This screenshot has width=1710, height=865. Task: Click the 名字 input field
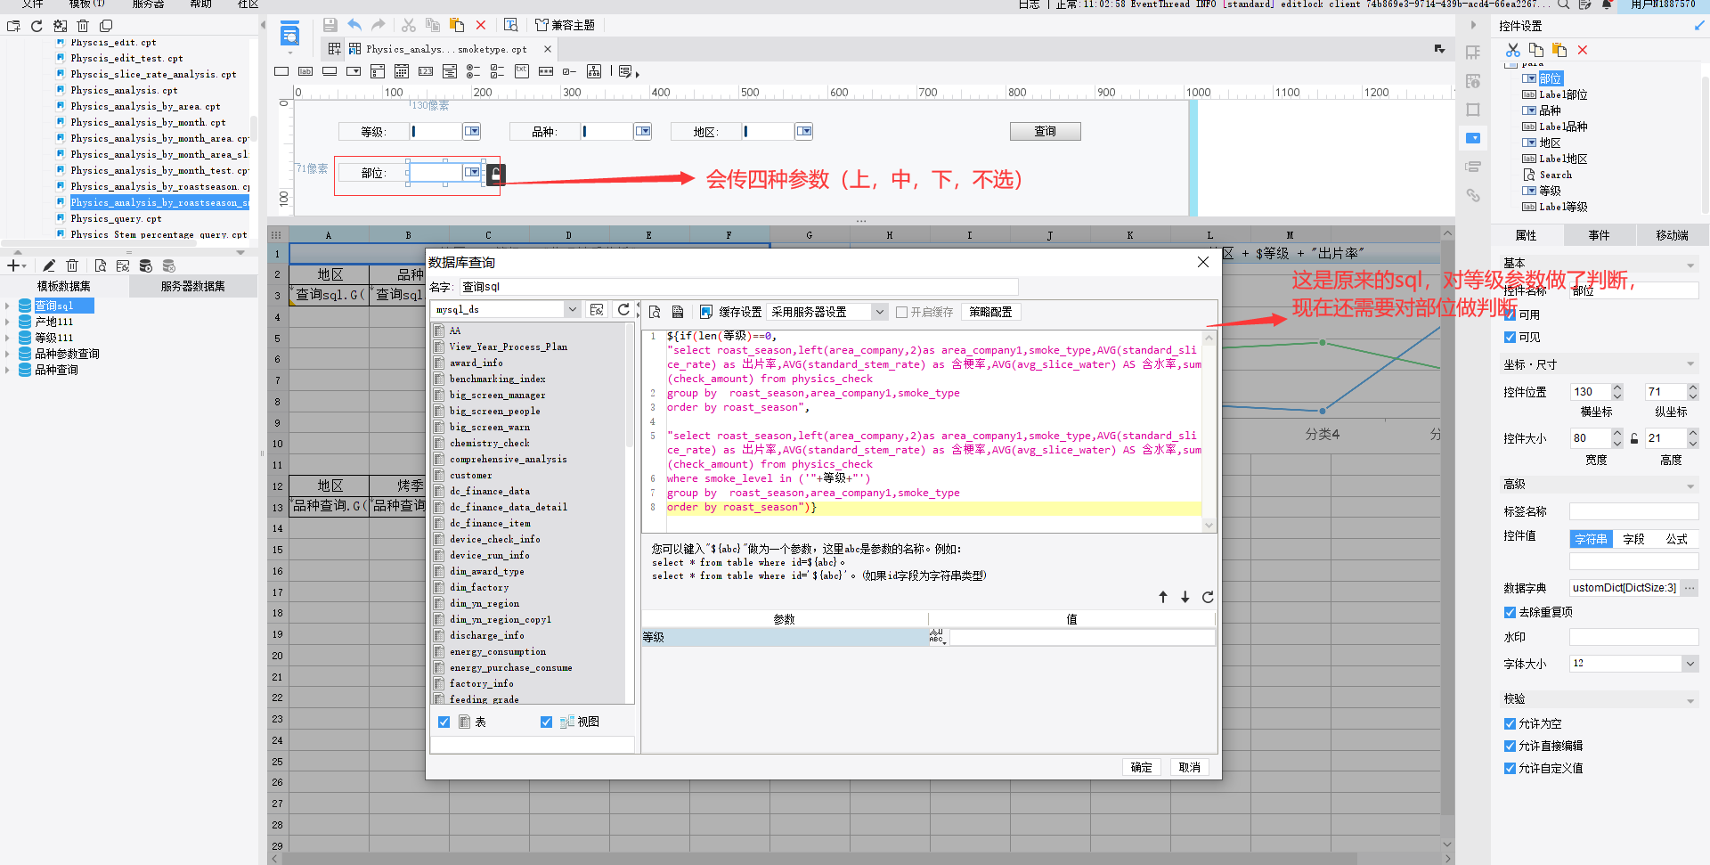737,287
